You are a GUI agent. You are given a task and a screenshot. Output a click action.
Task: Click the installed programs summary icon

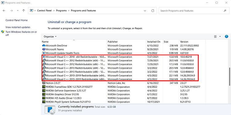[50, 110]
